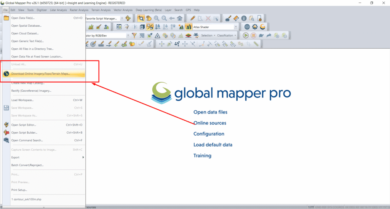The height and width of the screenshot is (209, 390).
Task: Click the Load default data link
Action: 213,145
